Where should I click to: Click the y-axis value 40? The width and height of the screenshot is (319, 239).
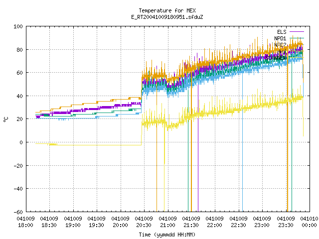[x=19, y=96]
